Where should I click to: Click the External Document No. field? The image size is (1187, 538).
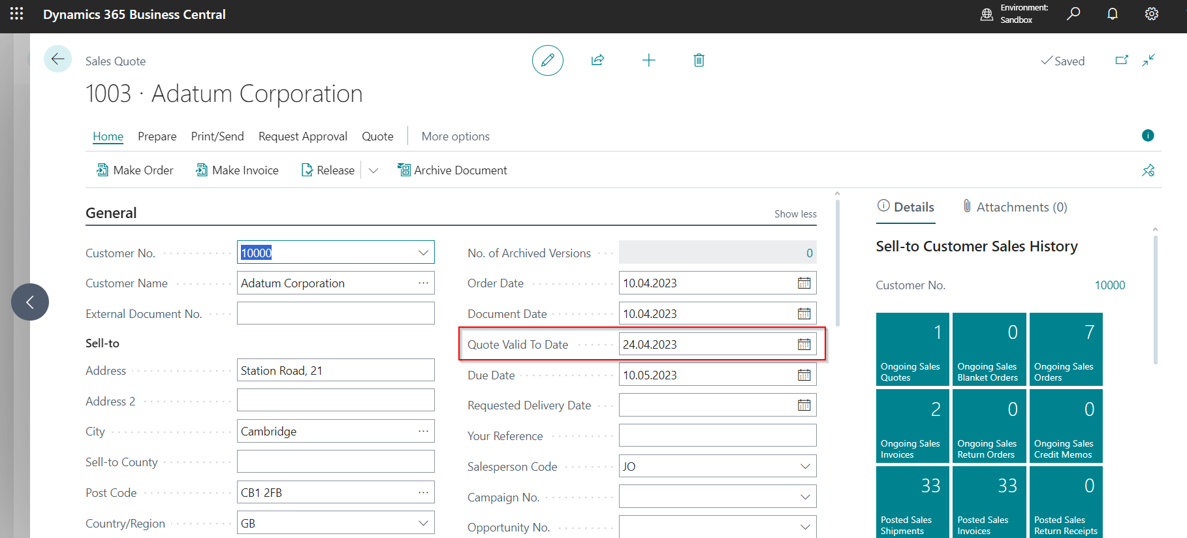point(336,313)
